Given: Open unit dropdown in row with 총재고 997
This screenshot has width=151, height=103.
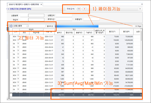Looking at the screenshot, I should point(18,72).
